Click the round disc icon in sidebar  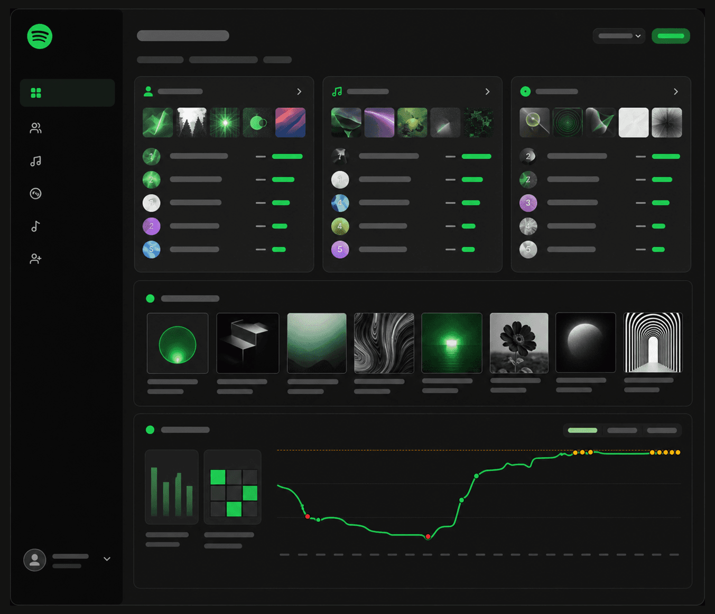click(35, 194)
